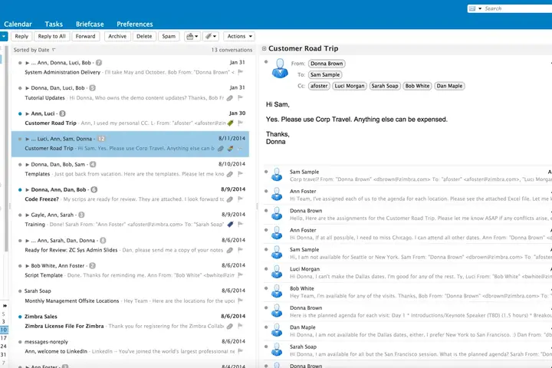Mark the Zimbra Sales email as read
The height and width of the screenshot is (368, 552).
(x=20, y=317)
